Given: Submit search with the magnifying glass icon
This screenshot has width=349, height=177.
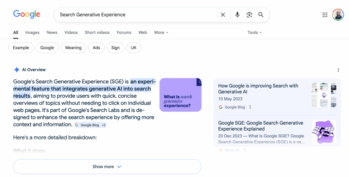Looking at the screenshot, I should [261, 15].
